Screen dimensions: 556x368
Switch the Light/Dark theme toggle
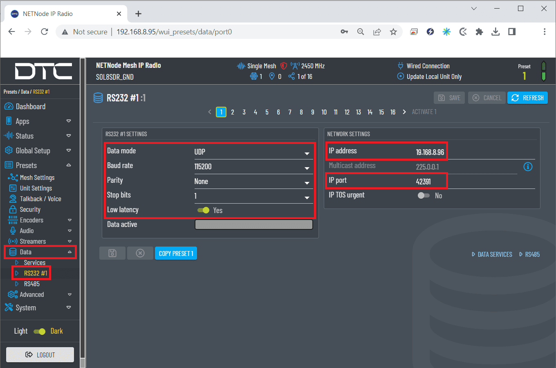tap(40, 331)
